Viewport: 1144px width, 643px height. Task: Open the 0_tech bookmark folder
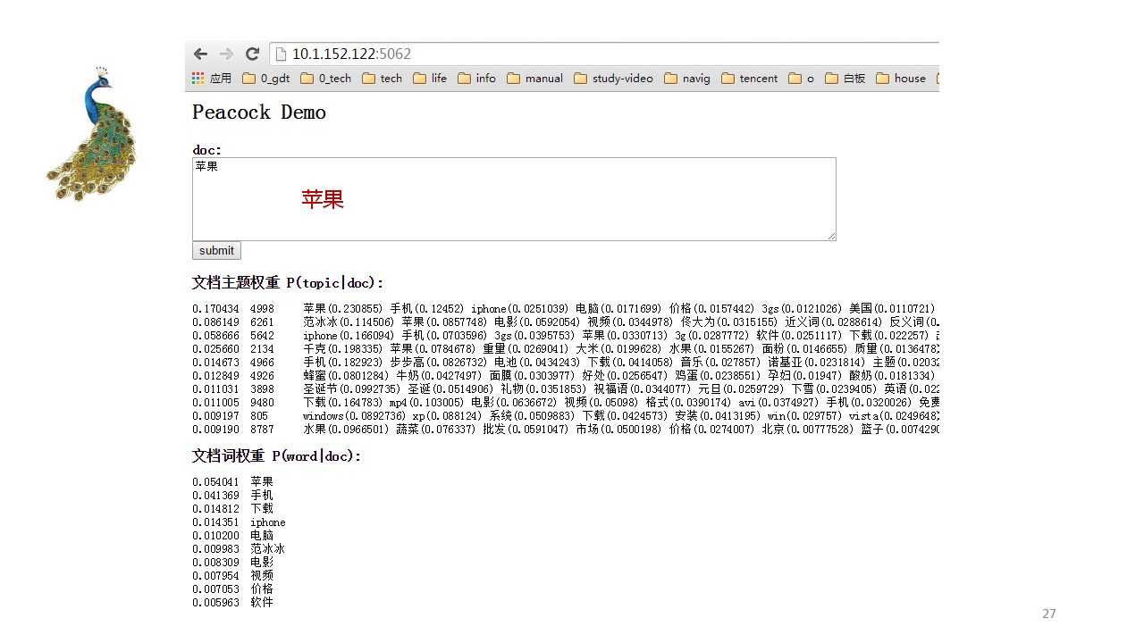coord(326,79)
